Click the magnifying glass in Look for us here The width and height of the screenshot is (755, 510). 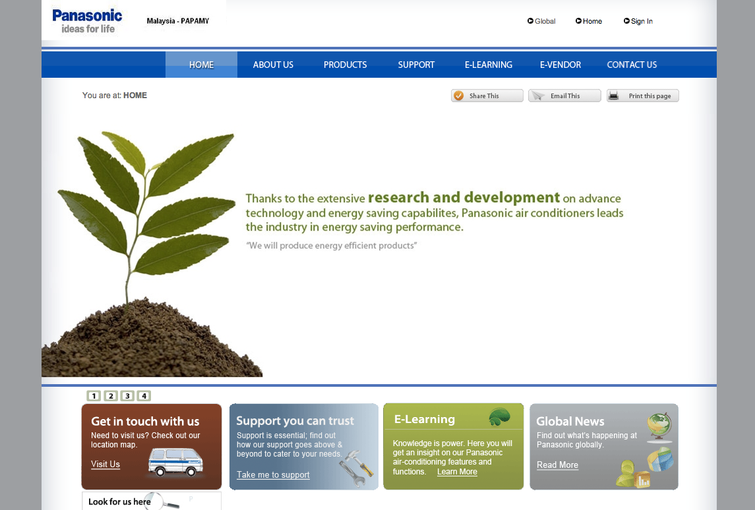[x=162, y=501]
